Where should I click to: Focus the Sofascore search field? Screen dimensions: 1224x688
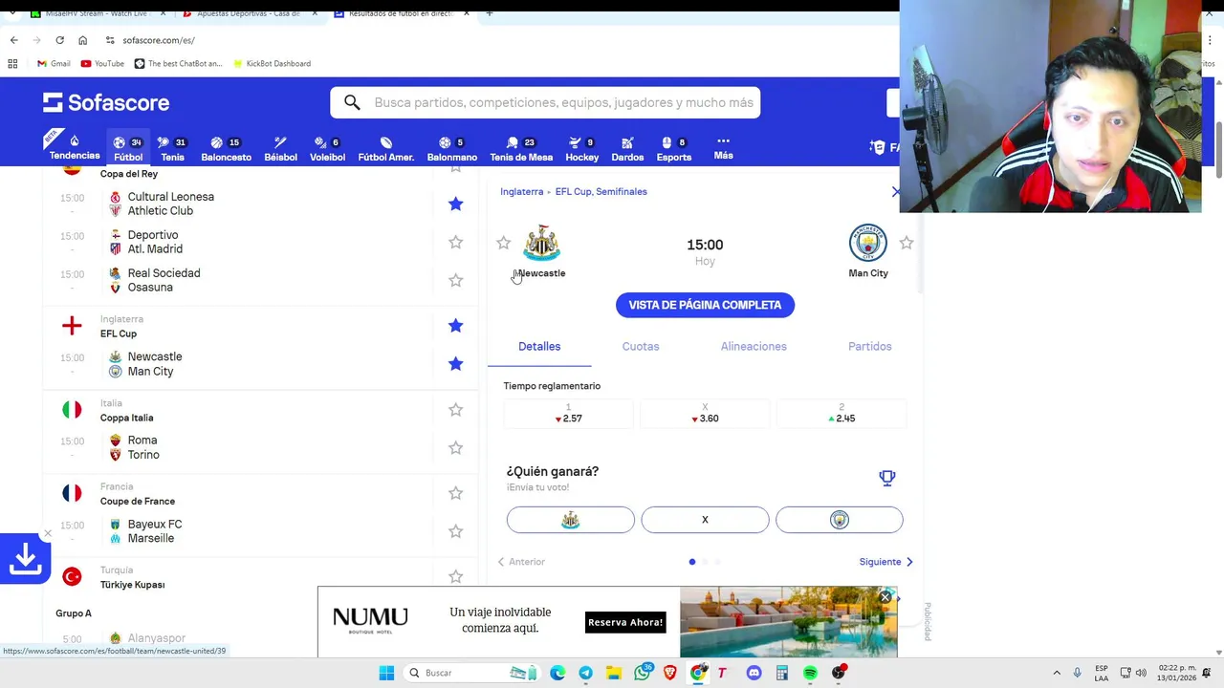[x=545, y=102]
